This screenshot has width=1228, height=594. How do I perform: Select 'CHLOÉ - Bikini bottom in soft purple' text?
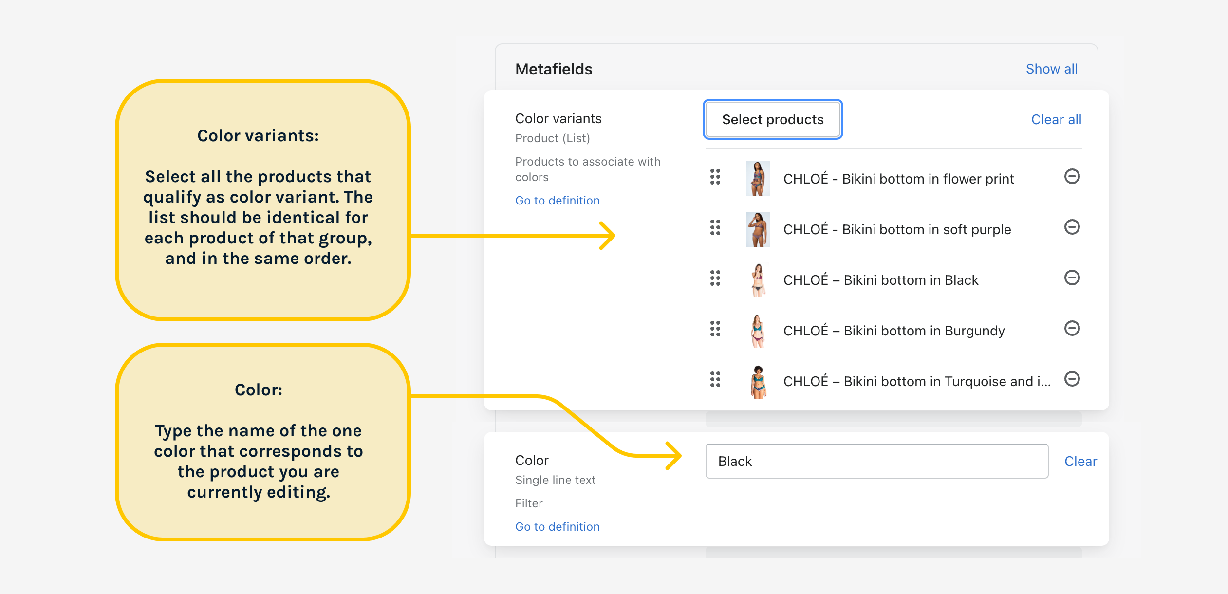[897, 229]
